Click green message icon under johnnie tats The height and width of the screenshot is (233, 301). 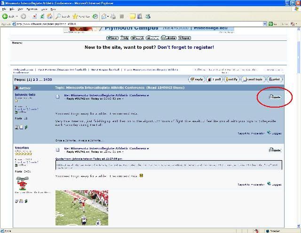tap(26, 127)
